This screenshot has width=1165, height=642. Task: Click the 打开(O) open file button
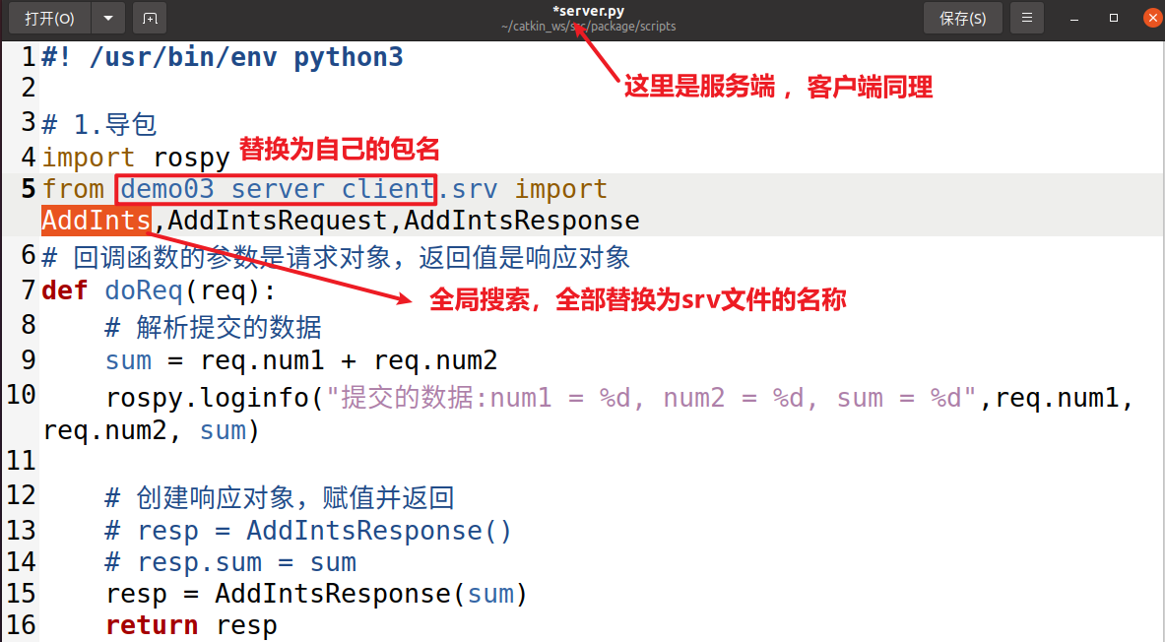[49, 18]
